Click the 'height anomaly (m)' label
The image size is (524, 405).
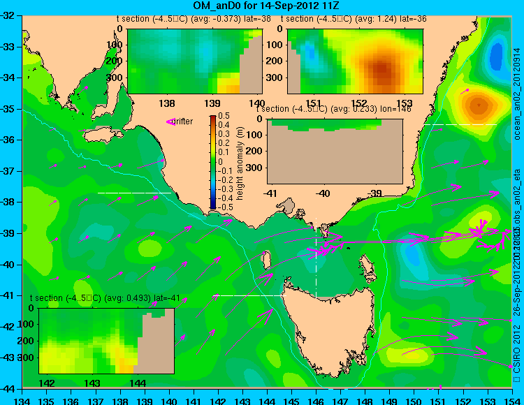[239, 163]
